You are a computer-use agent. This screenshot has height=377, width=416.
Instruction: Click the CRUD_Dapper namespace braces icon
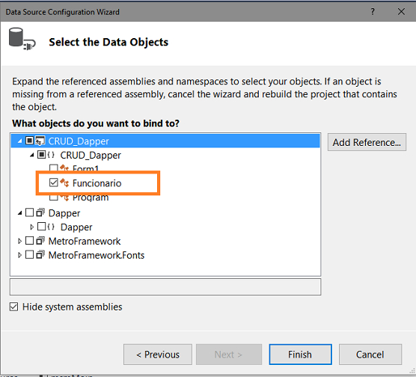coord(51,155)
